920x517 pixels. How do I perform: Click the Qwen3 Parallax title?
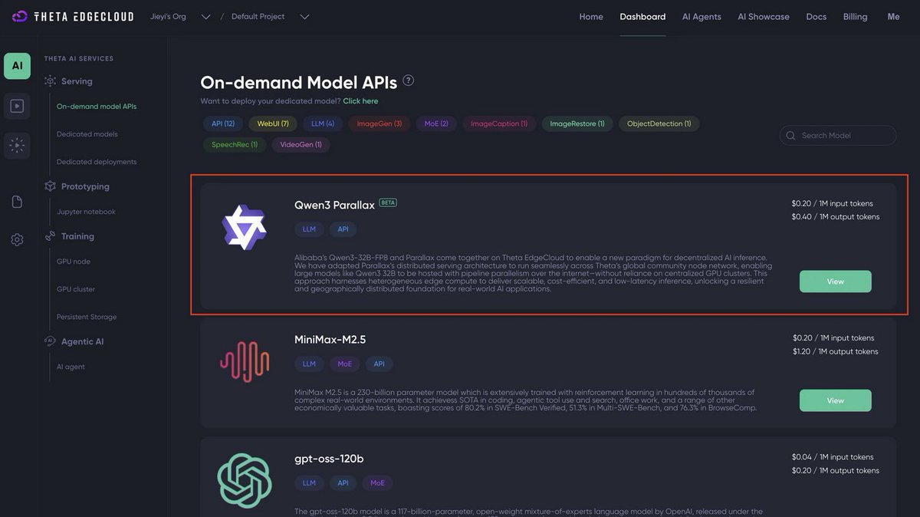pyautogui.click(x=334, y=205)
